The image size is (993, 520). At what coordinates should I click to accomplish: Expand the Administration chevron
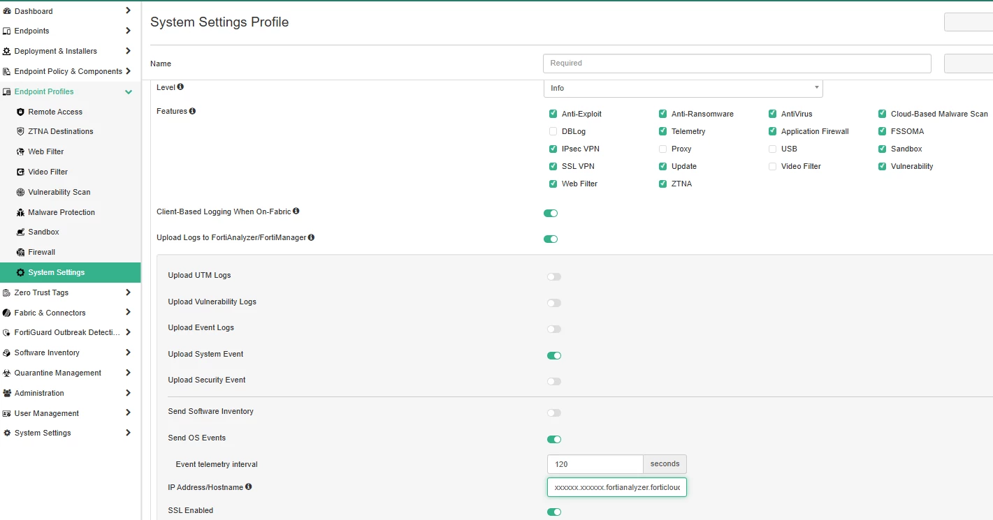(128, 393)
